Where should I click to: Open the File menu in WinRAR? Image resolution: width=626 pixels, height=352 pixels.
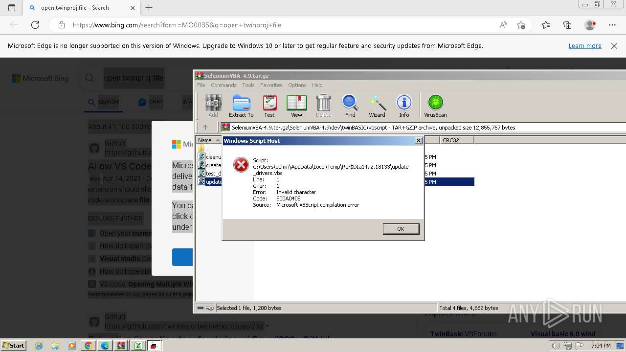[201, 85]
